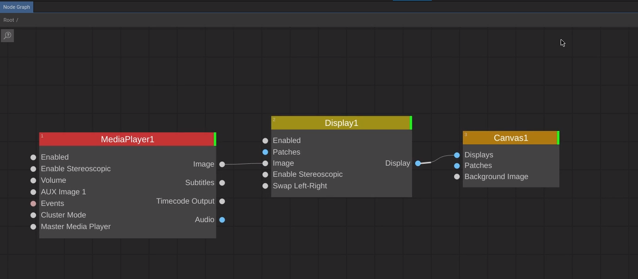638x279 pixels.
Task: Click the Subtitles label
Action: click(x=200, y=183)
